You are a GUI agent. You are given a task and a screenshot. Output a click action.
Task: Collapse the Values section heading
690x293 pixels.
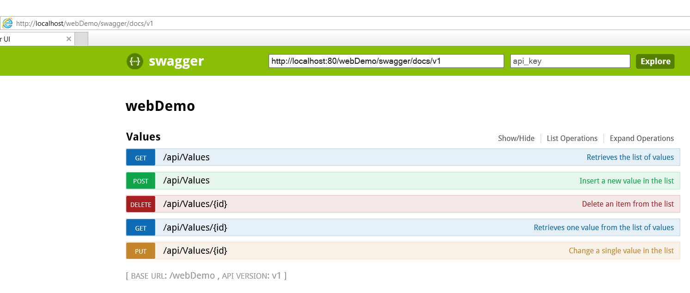pyautogui.click(x=143, y=137)
